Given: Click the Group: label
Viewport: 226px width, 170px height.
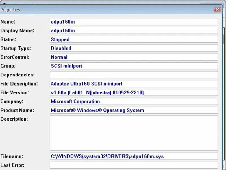Looking at the screenshot, I should (x=8, y=66).
